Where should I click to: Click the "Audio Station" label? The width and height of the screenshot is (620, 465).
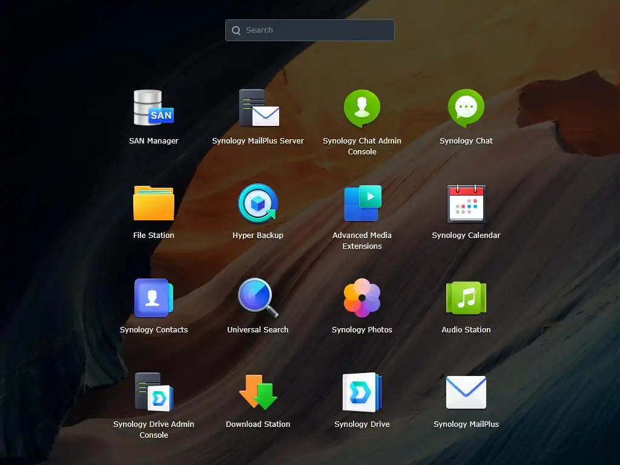pyautogui.click(x=466, y=330)
